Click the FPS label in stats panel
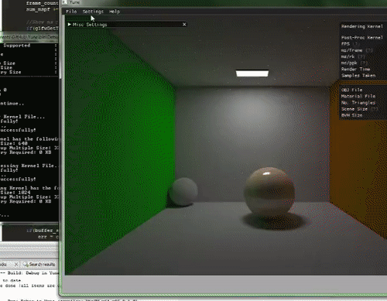 coord(345,44)
